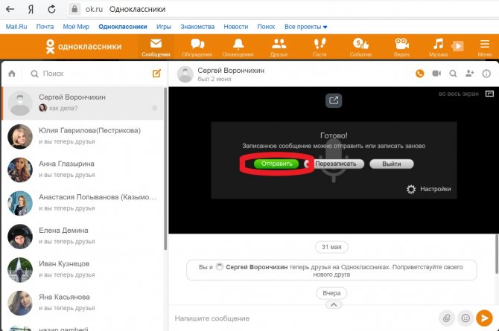499x331 pixels.
Task: Open the Гости section
Action: coord(320,47)
